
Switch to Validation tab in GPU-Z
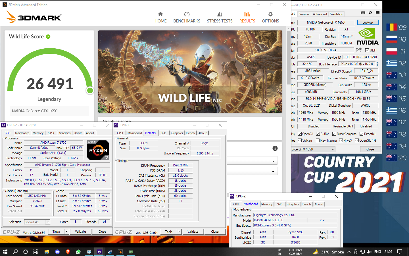[337, 14]
